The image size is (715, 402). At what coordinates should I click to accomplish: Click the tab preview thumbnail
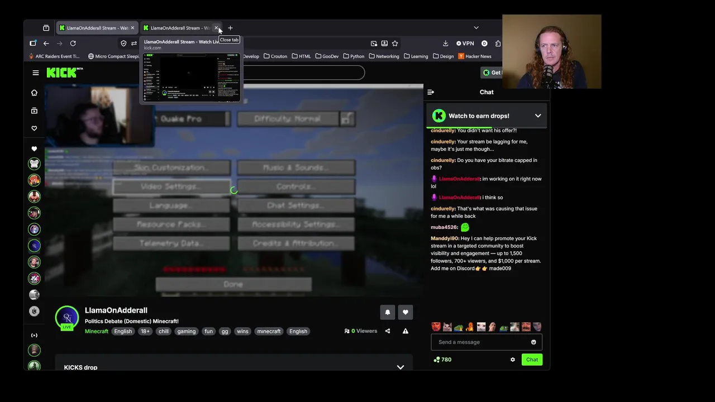tap(190, 78)
